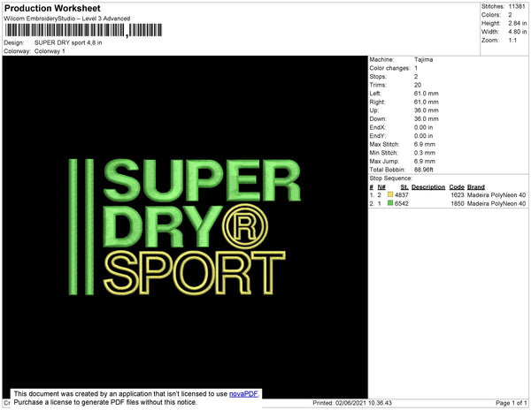Click the 'Code' column header
Viewport: 531px width, 410px height.
tap(457, 187)
